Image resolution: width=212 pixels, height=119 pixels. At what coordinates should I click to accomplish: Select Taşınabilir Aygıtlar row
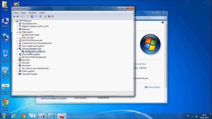click(29, 74)
